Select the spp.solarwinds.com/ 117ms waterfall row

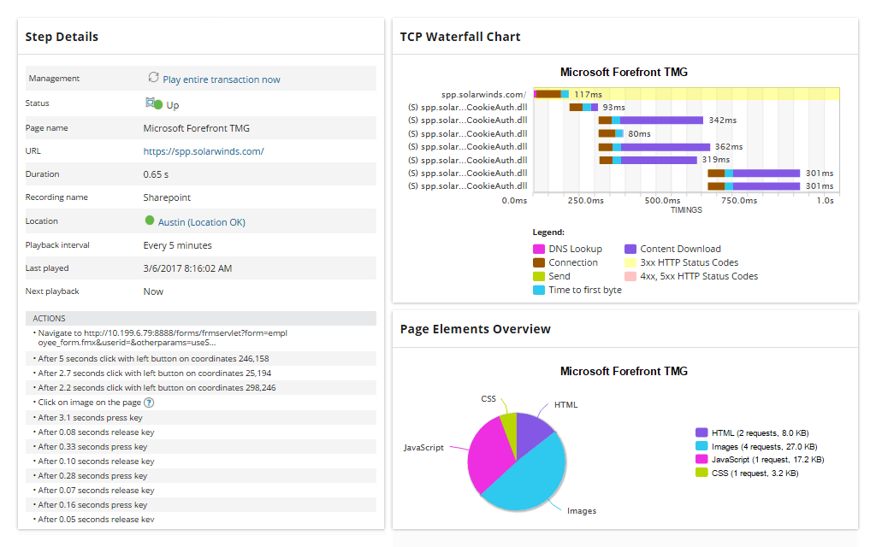pos(684,94)
